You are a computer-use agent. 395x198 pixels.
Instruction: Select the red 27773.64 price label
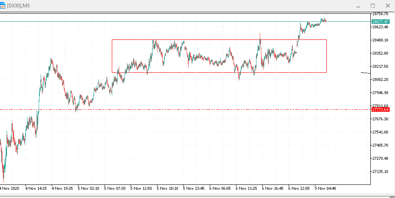pos(380,110)
